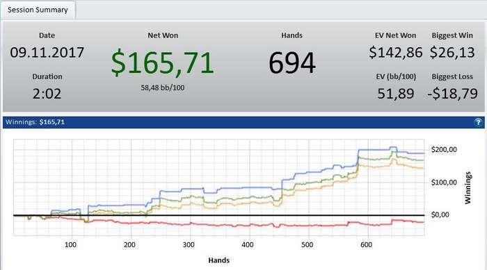Click the EV (bb/100) heading

pyautogui.click(x=396, y=76)
